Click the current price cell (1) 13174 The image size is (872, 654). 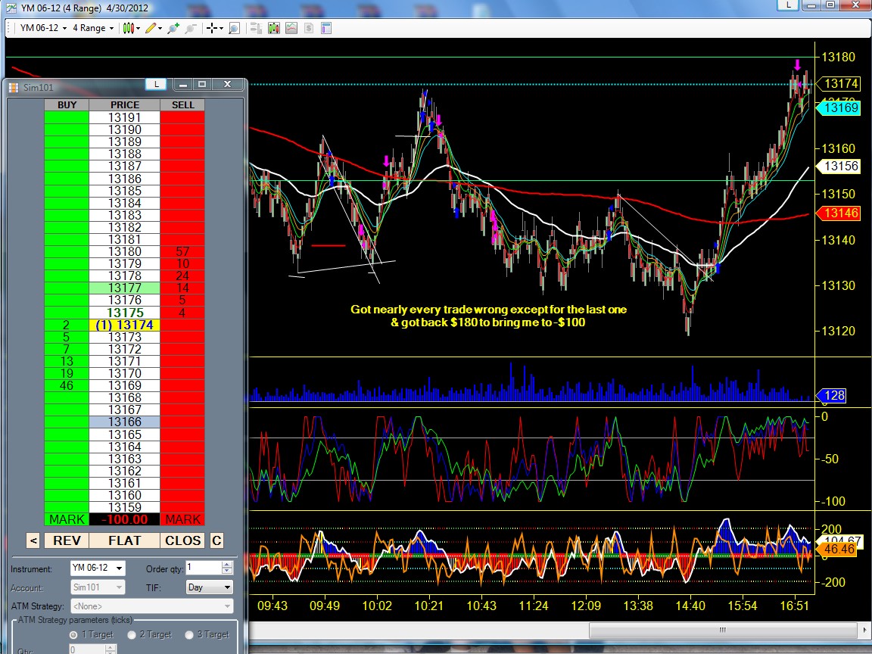tap(125, 325)
